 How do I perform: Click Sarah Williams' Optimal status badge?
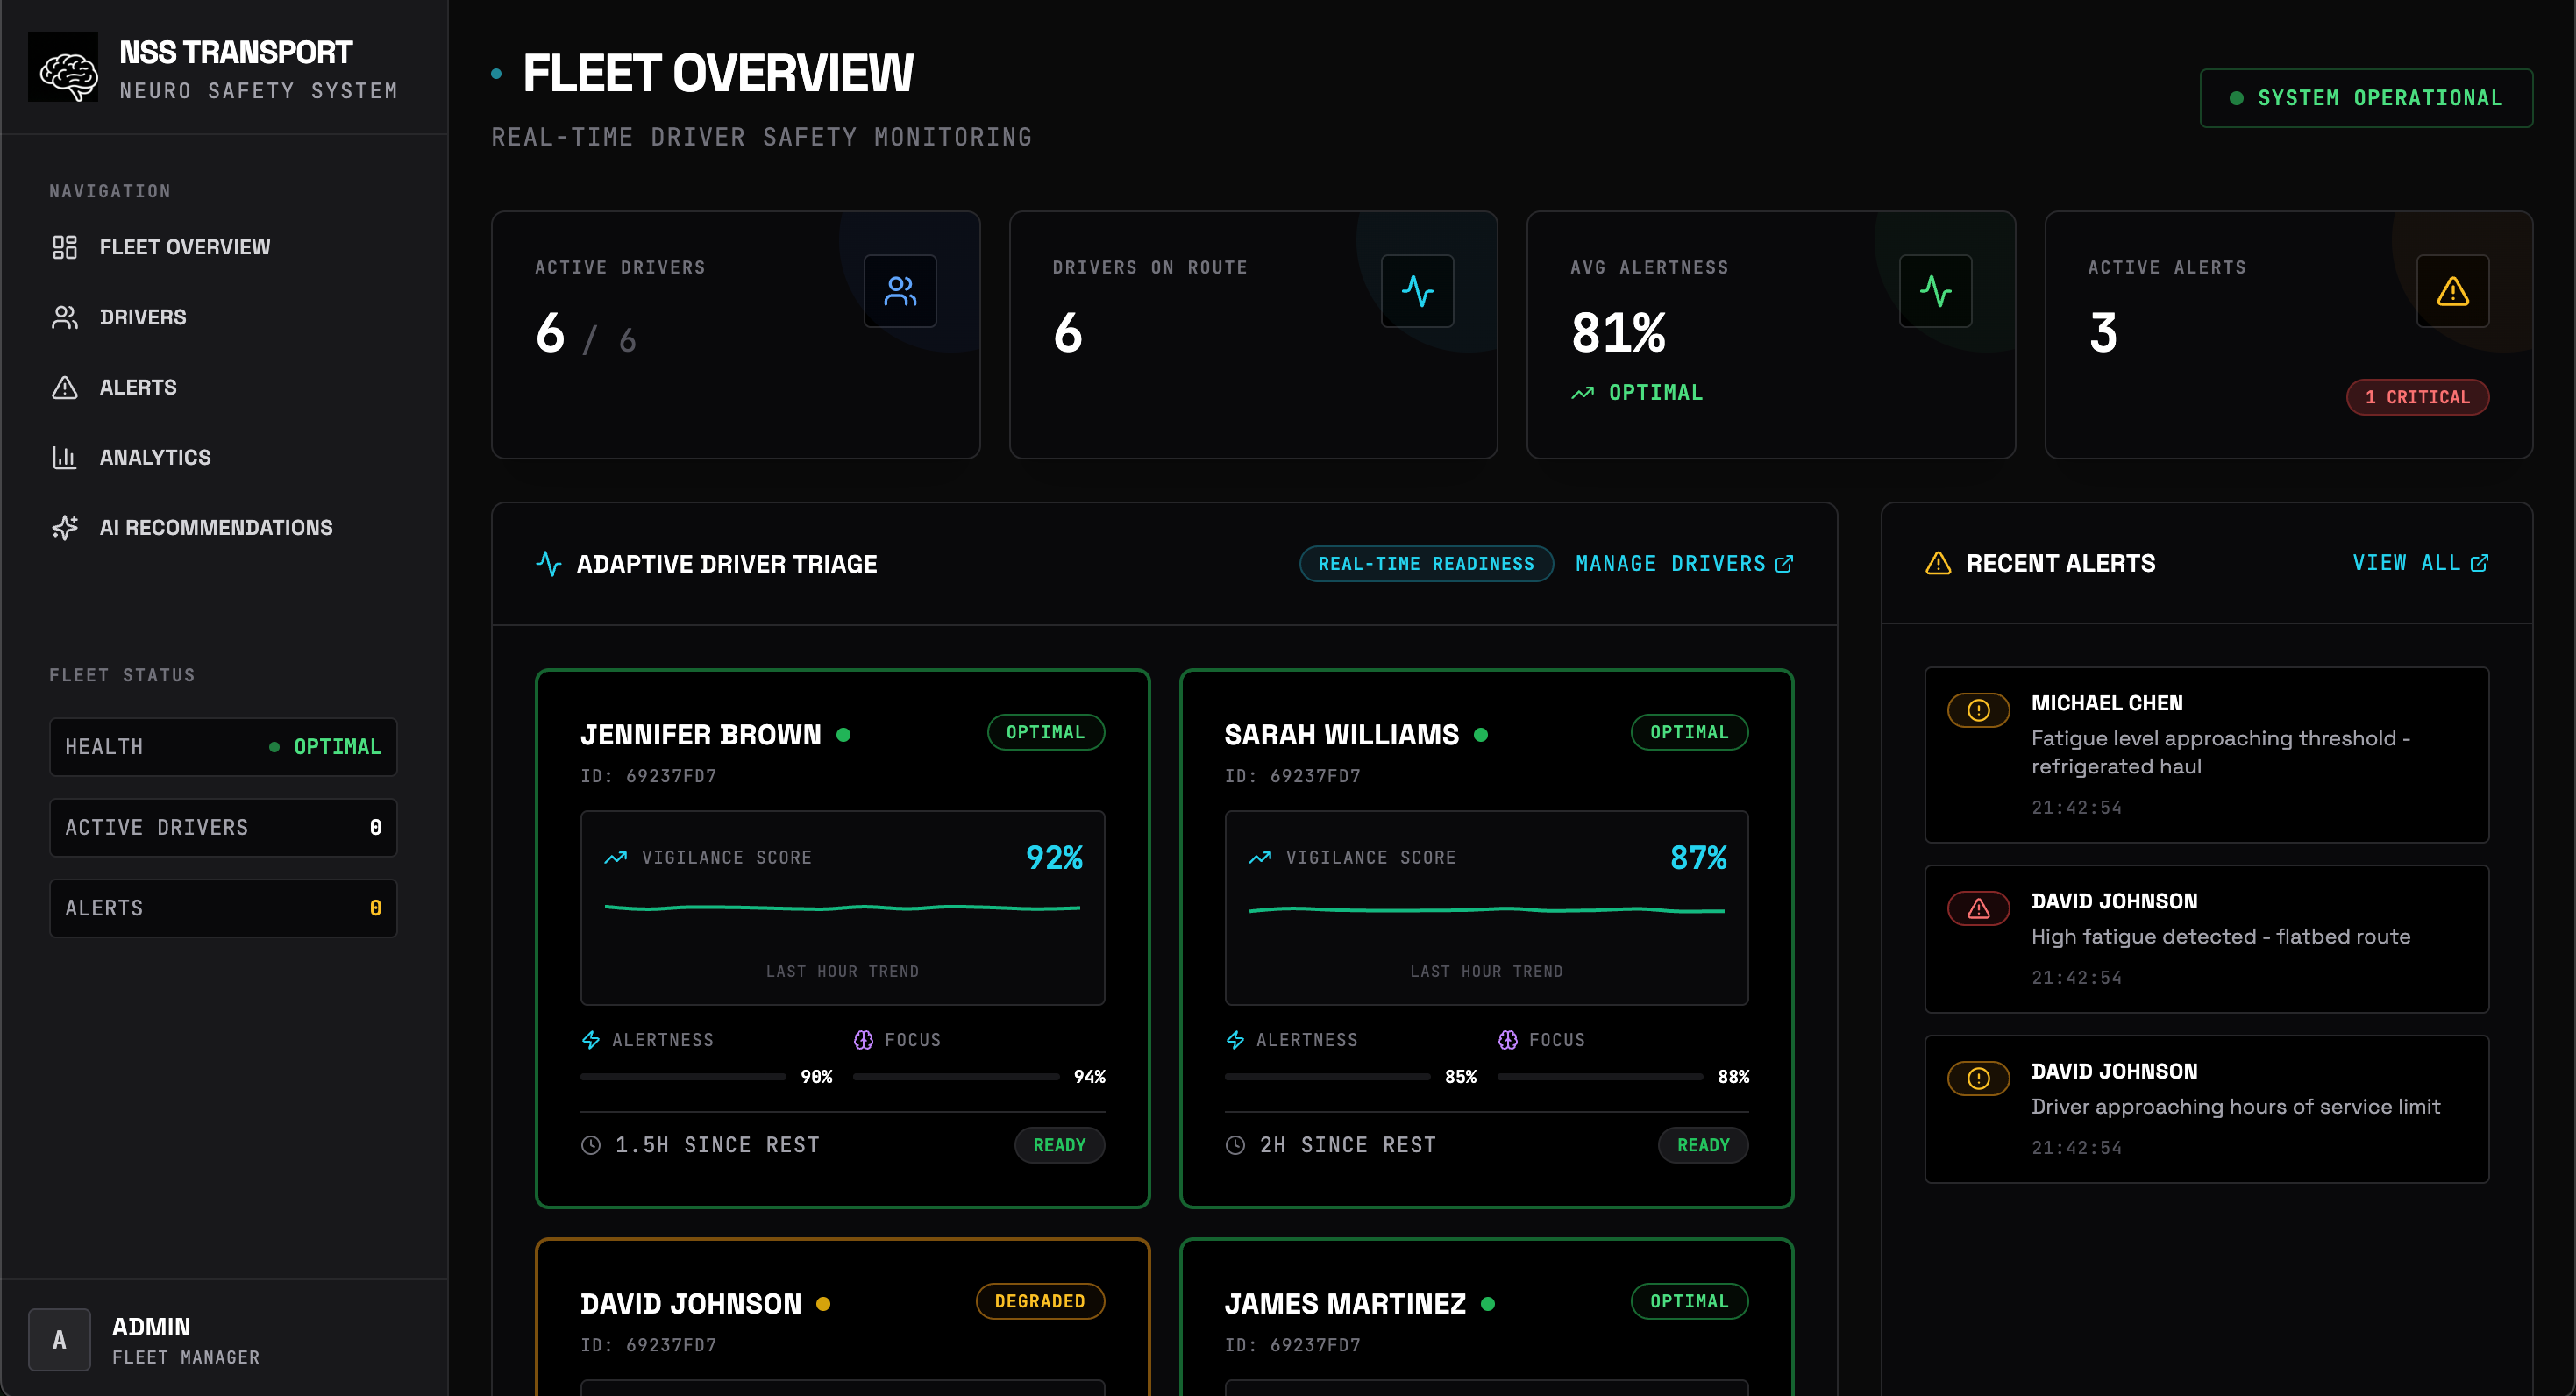coord(1689,732)
